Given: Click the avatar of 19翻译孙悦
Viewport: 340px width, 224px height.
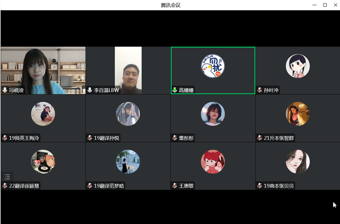Looking at the screenshot, I should (x=128, y=114).
